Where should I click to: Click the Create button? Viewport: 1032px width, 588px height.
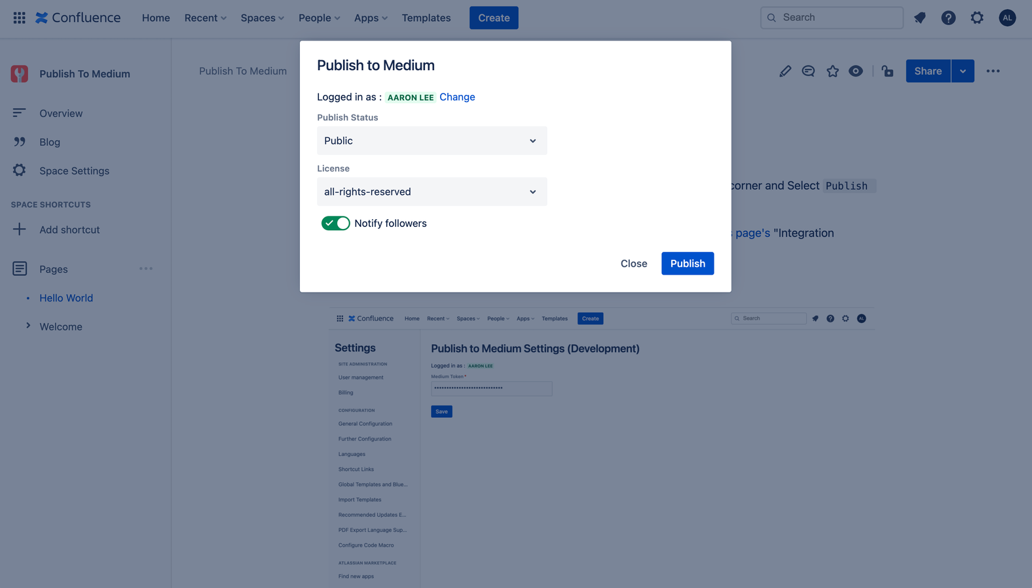(x=494, y=18)
